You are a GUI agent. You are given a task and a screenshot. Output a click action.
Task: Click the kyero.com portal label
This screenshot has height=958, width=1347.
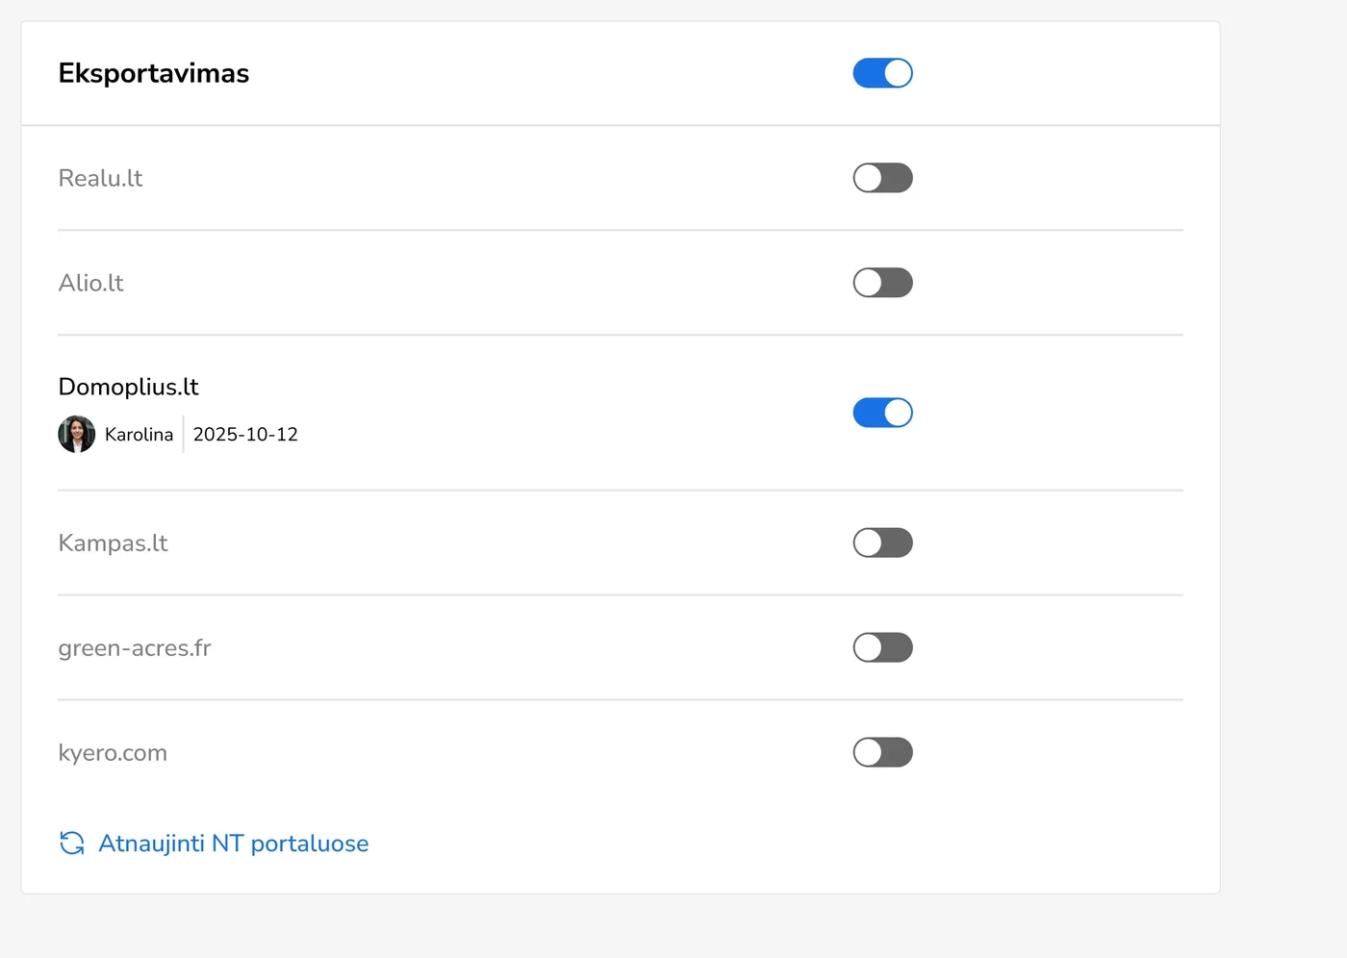[113, 752]
